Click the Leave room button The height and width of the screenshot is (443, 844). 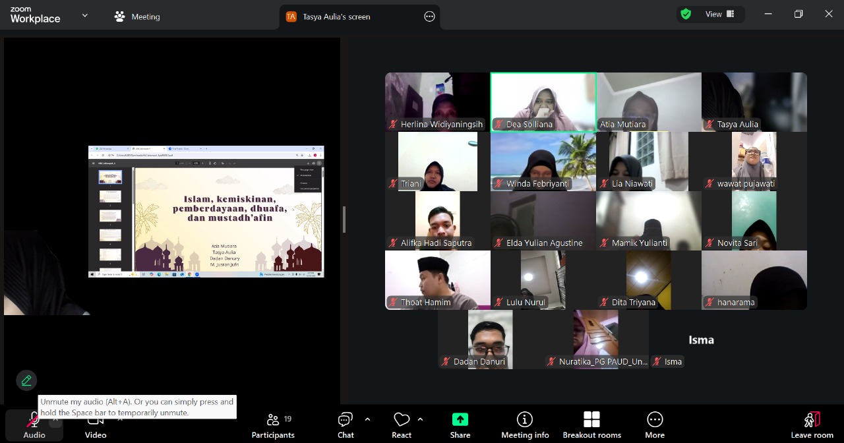(x=812, y=425)
